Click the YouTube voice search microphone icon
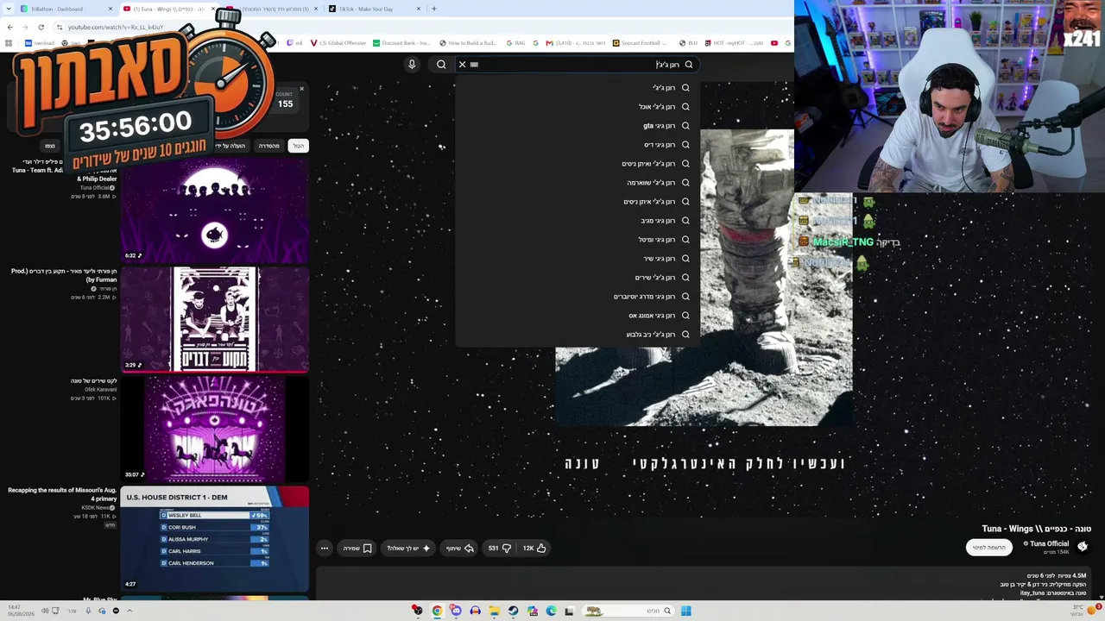This screenshot has height=621, width=1105. point(412,65)
